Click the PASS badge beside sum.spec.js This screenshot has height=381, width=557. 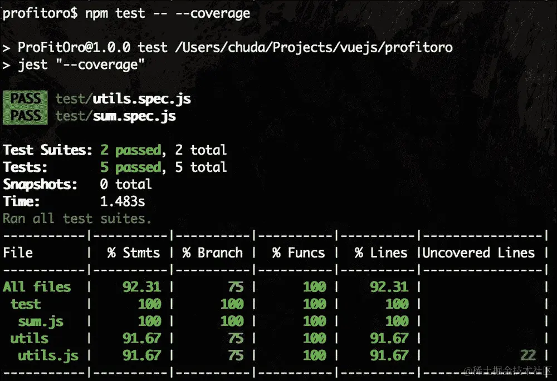25,116
